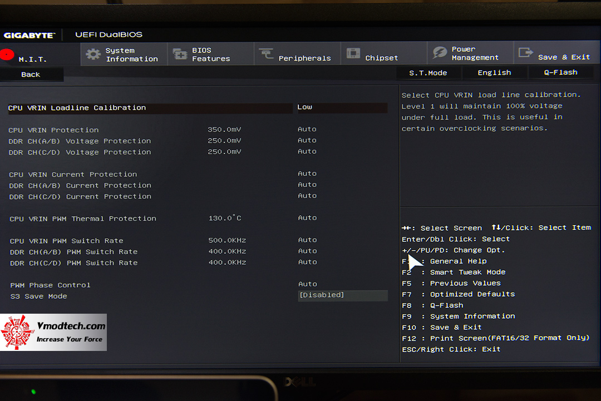Click the Chipset processor icon

[x=353, y=53]
